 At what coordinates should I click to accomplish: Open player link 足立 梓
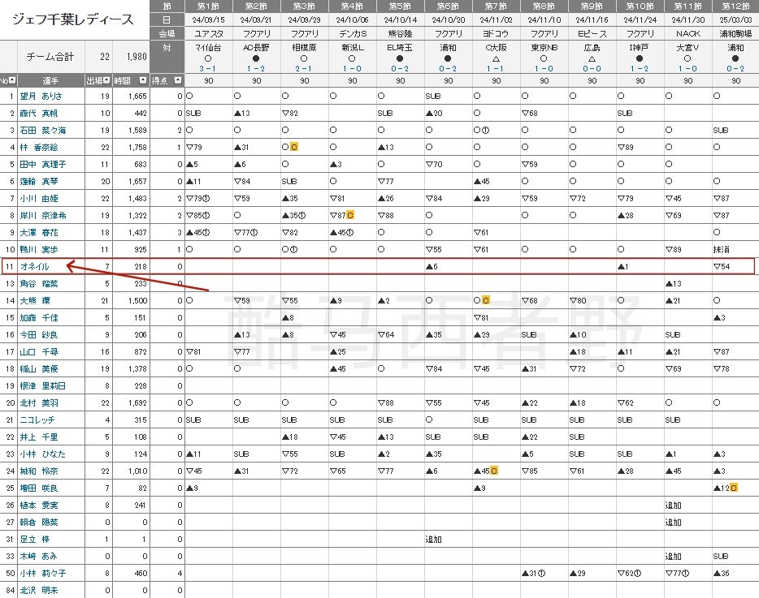(34, 539)
